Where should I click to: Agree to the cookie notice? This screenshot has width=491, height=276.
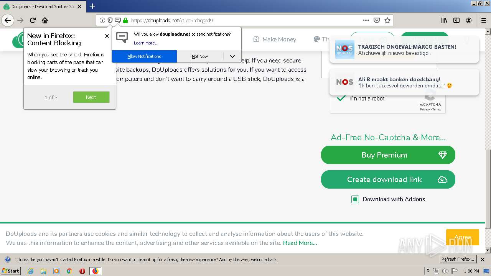tap(462, 237)
